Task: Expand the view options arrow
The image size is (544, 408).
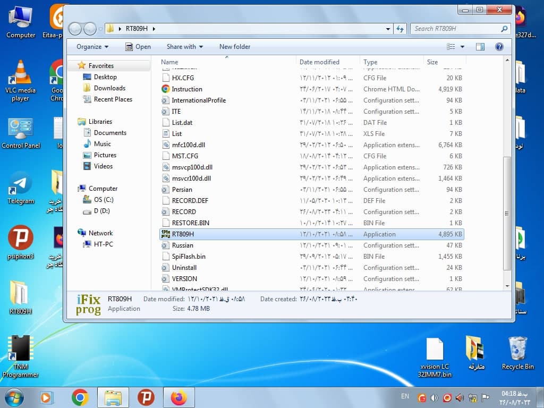Action: pyautogui.click(x=462, y=47)
